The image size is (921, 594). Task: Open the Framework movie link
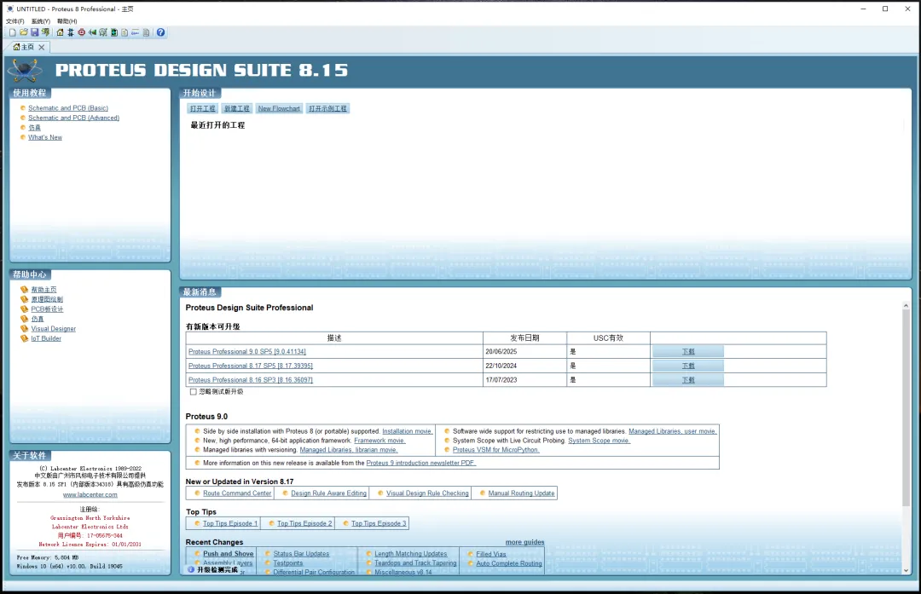[379, 441]
